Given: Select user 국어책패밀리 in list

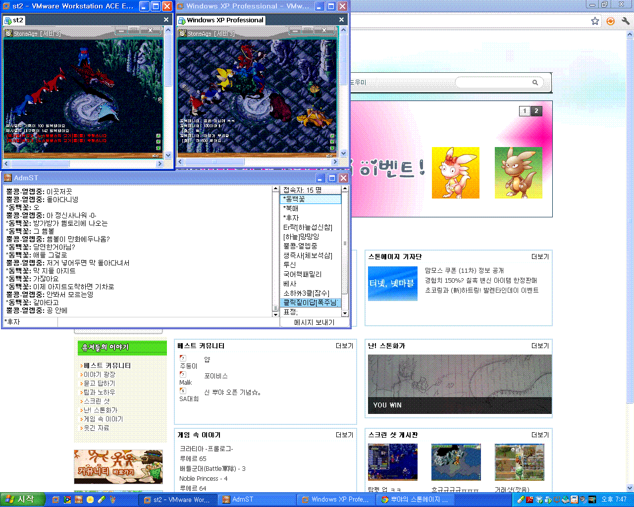Looking at the screenshot, I should click(311, 274).
